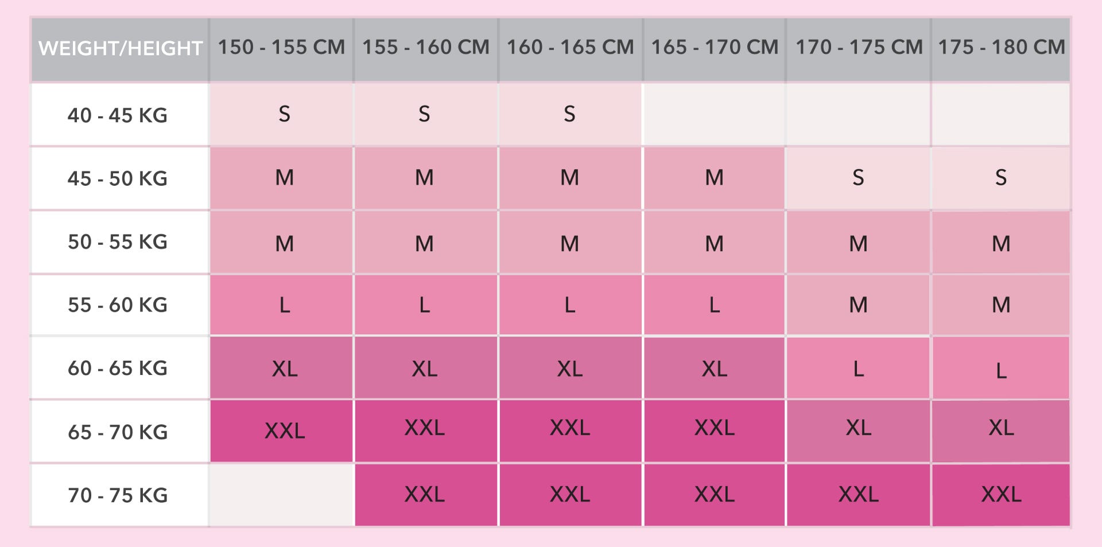The height and width of the screenshot is (547, 1102).
Task: Click empty cell for 70-75 KG, 150-155 CM
Action: pos(281,495)
